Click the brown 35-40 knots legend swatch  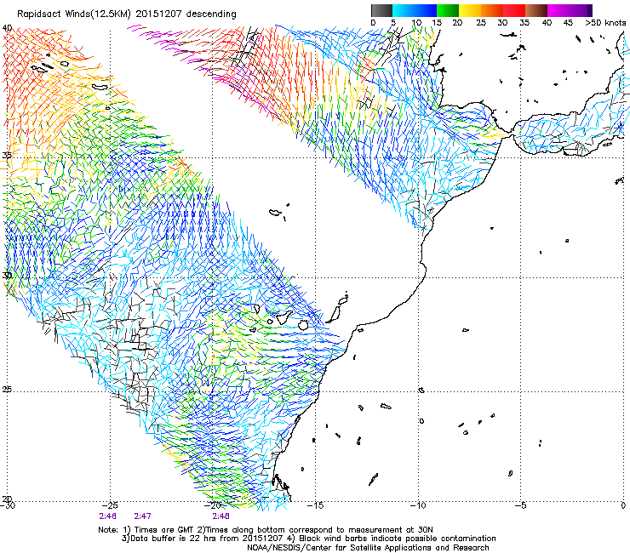(536, 10)
